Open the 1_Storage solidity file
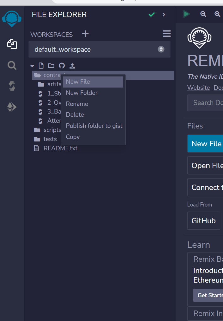The height and width of the screenshot is (321, 223). tap(49, 93)
